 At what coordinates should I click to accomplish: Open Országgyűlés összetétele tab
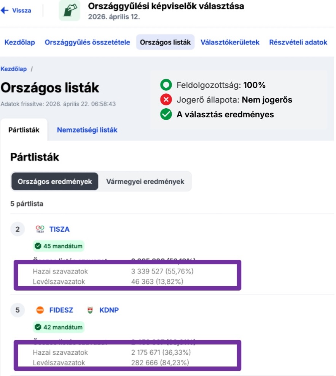[88, 43]
